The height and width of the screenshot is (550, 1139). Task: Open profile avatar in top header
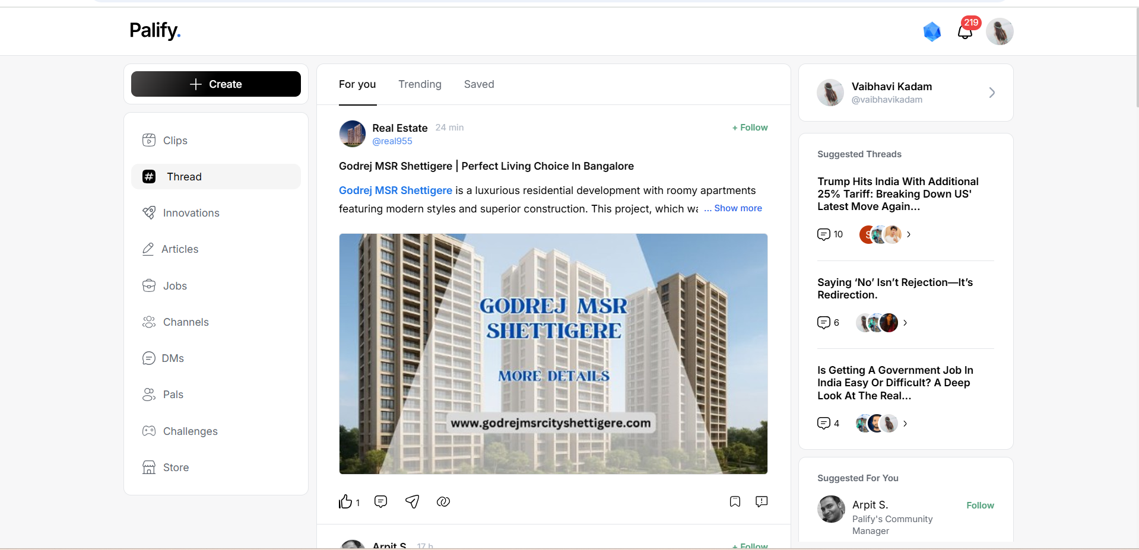point(1000,31)
